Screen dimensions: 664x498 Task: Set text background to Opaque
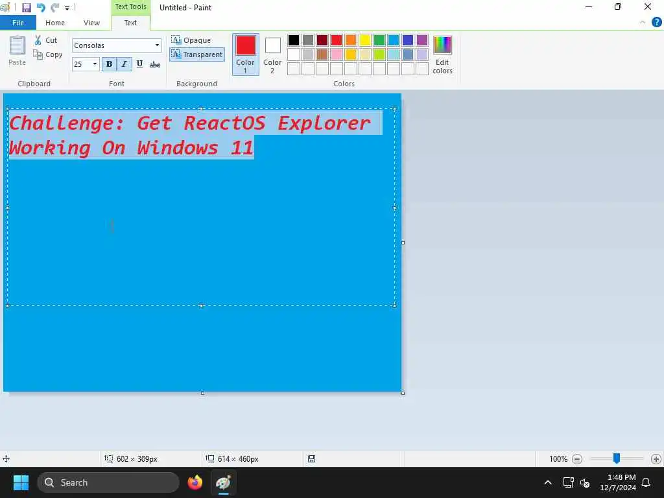point(191,40)
